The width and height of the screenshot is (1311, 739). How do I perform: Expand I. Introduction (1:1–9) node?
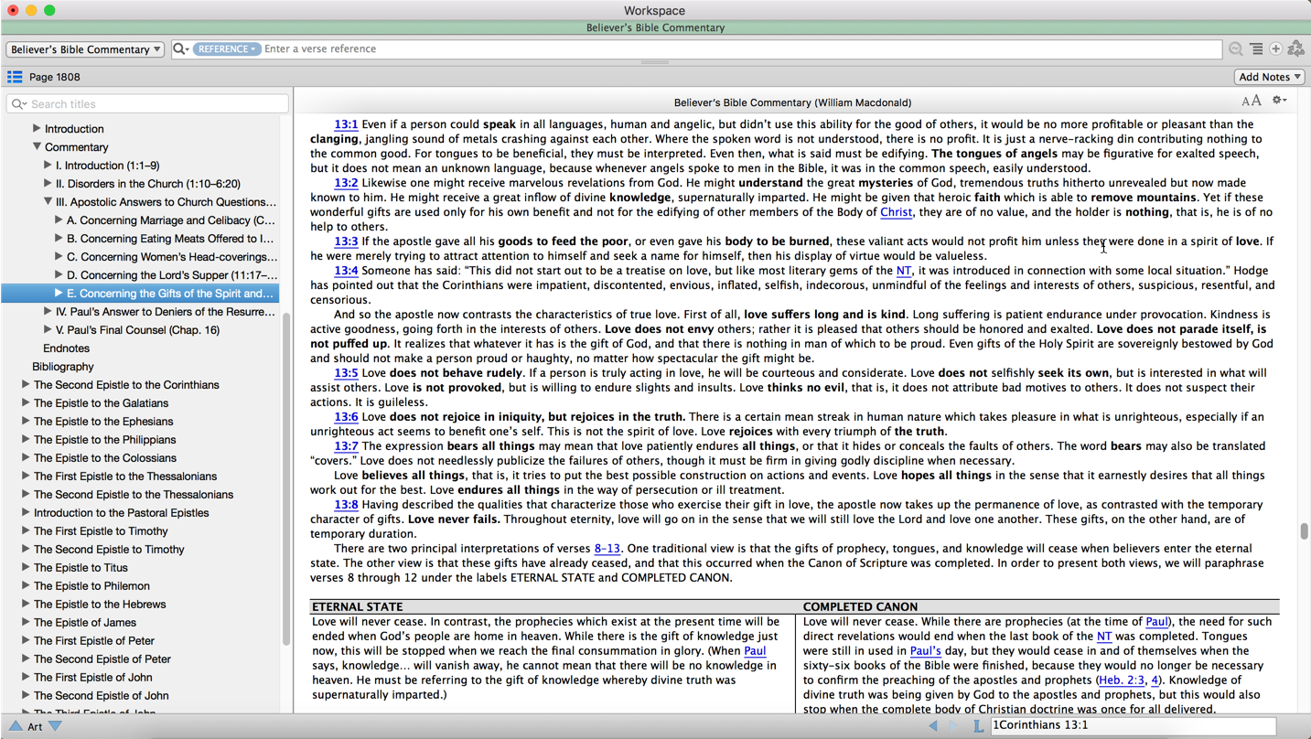[x=48, y=165]
